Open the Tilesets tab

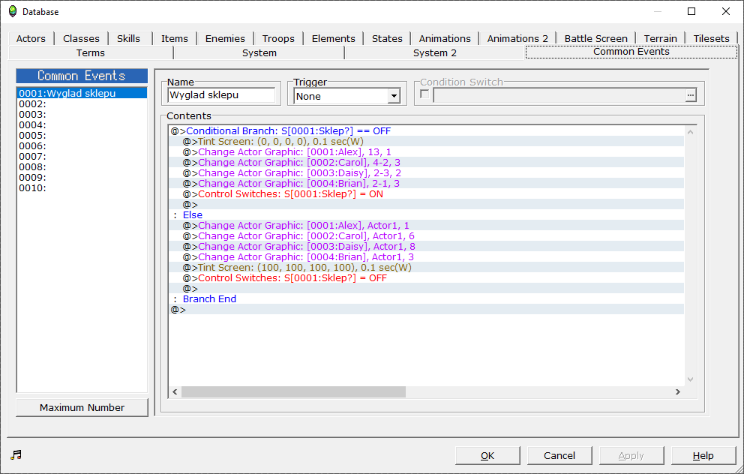711,38
